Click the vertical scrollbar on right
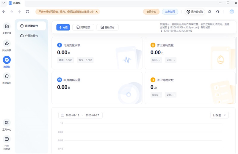This screenshot has height=154, width=238. click(236, 60)
